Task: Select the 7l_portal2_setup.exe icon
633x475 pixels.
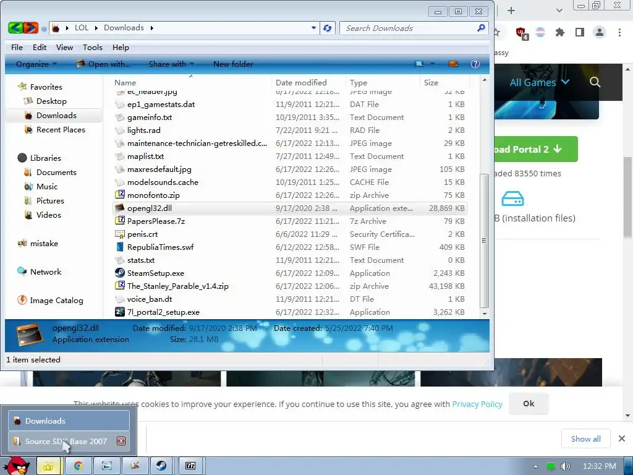Action: [x=119, y=312]
